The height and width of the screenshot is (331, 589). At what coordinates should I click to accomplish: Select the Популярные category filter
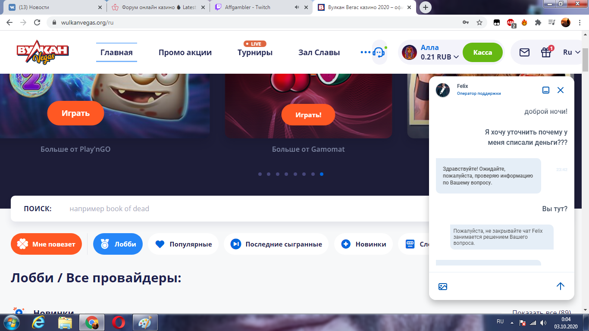[183, 244]
